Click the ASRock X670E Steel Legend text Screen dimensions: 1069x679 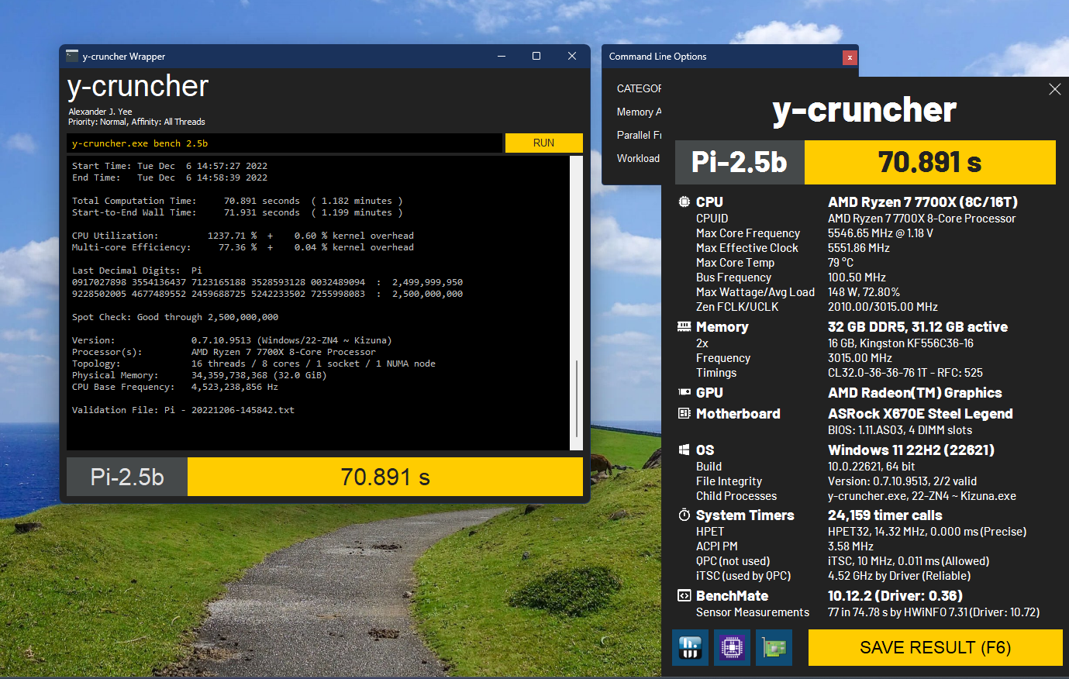tap(920, 413)
